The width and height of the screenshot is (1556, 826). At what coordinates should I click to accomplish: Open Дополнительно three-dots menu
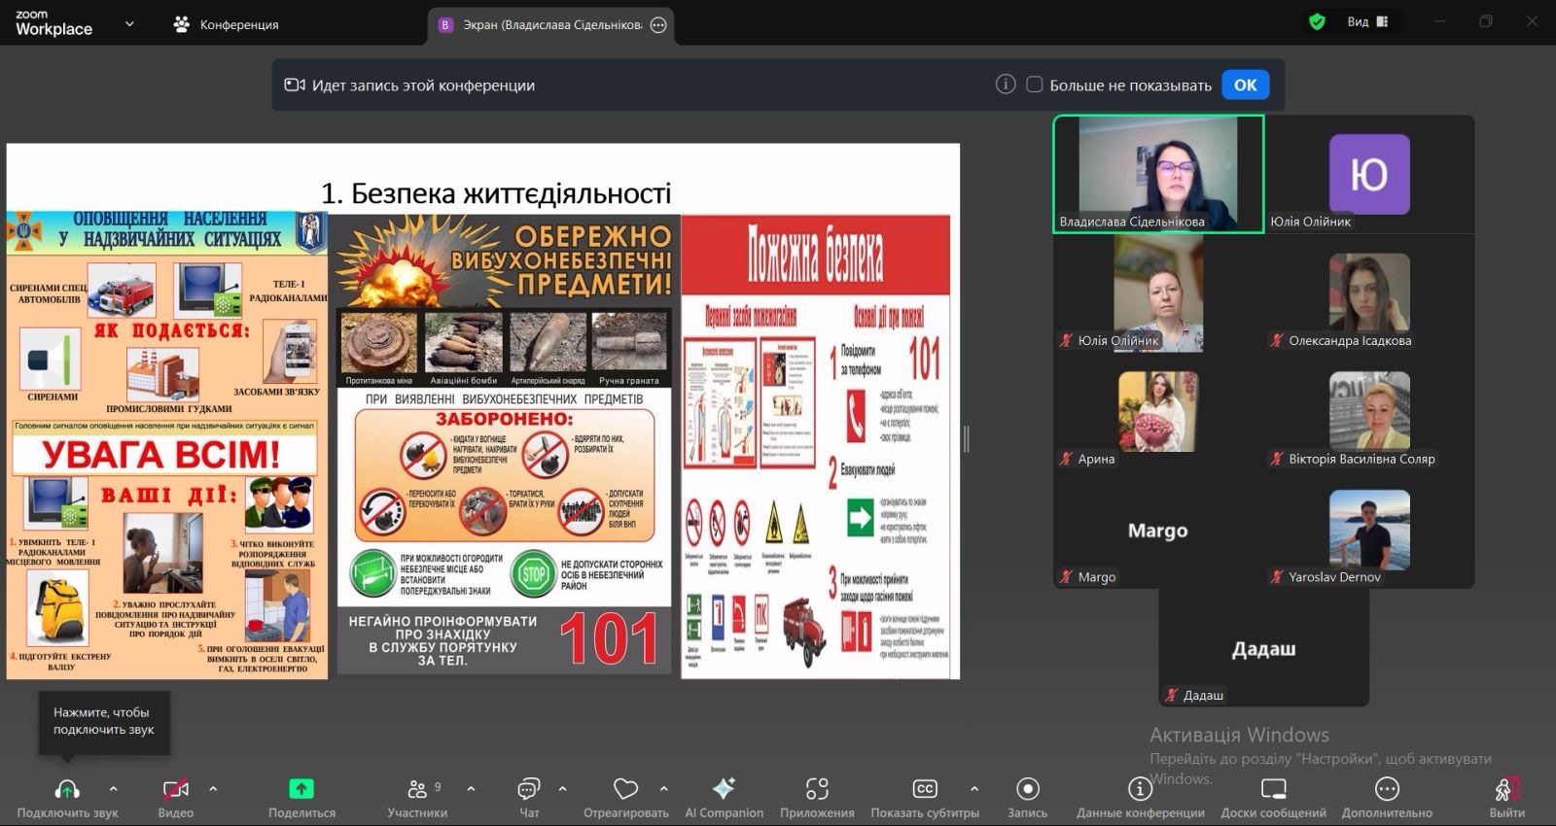click(1388, 789)
